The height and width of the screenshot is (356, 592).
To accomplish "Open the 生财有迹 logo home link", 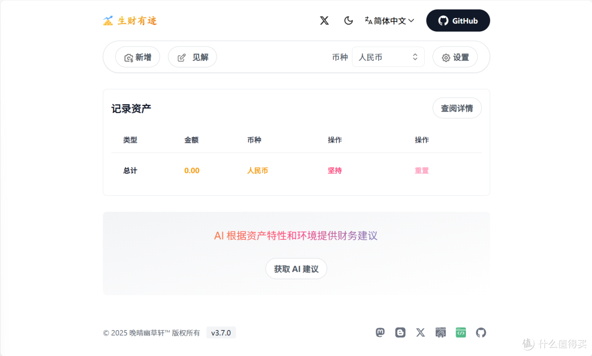I will pyautogui.click(x=130, y=20).
